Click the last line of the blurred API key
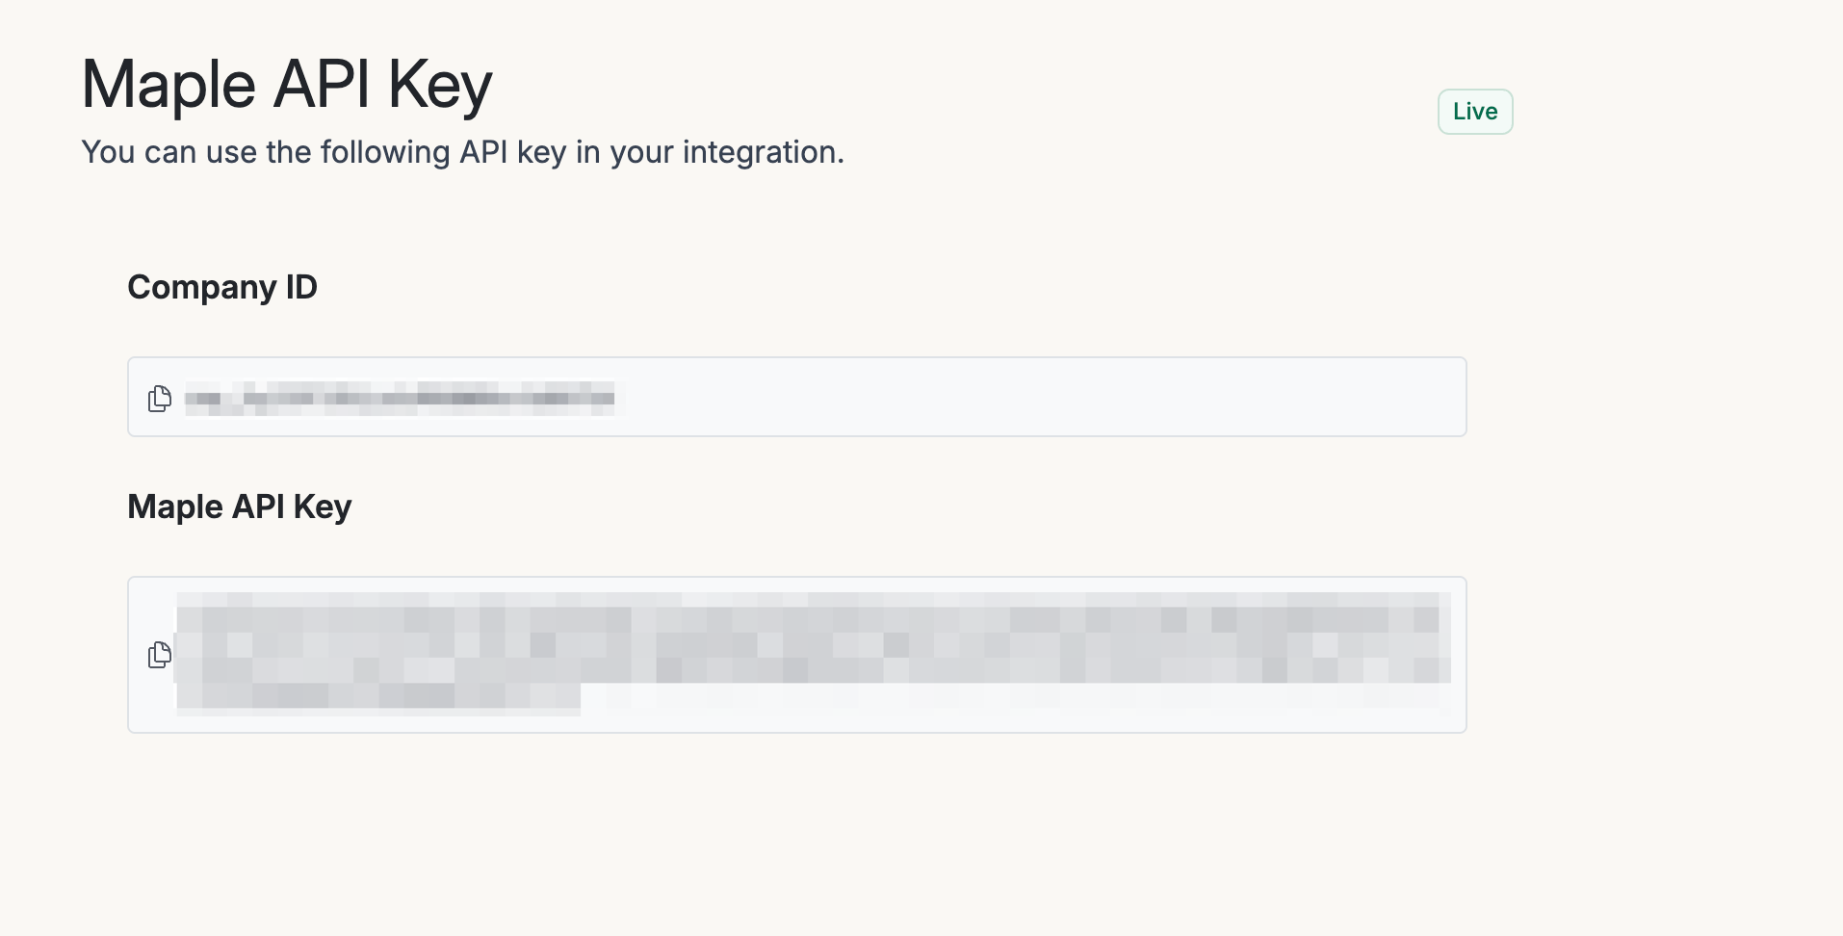The height and width of the screenshot is (936, 1843). 380,697
